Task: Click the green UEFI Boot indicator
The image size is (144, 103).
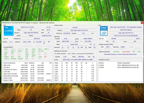Action: tap(116, 51)
